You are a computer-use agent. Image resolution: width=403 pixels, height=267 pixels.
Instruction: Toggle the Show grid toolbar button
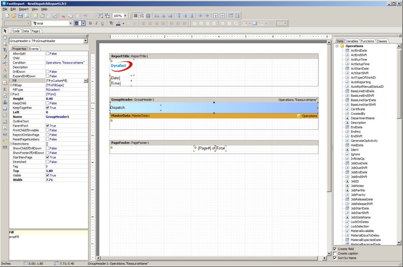click(x=135, y=16)
